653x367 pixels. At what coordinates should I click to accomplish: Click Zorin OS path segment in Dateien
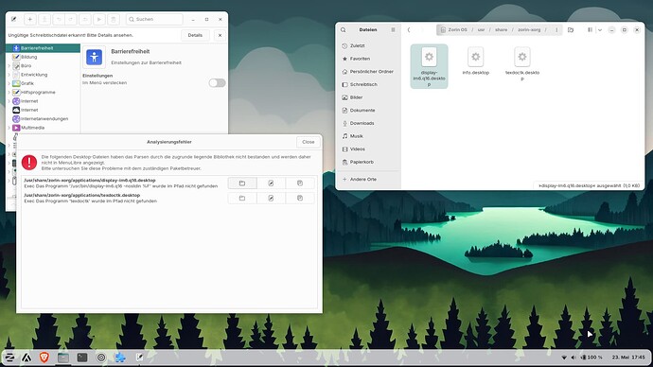[454, 30]
